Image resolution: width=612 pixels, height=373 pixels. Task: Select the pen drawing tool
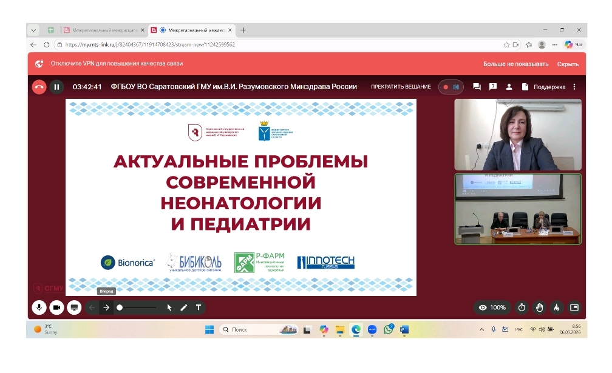click(x=183, y=307)
